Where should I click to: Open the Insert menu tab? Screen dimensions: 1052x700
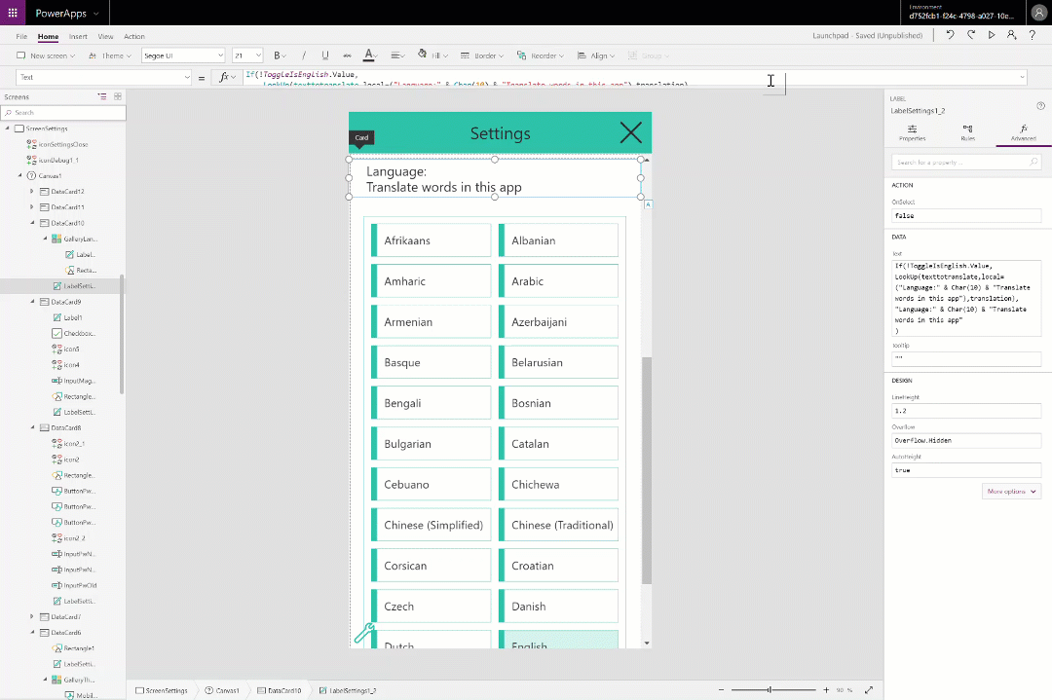pyautogui.click(x=77, y=36)
